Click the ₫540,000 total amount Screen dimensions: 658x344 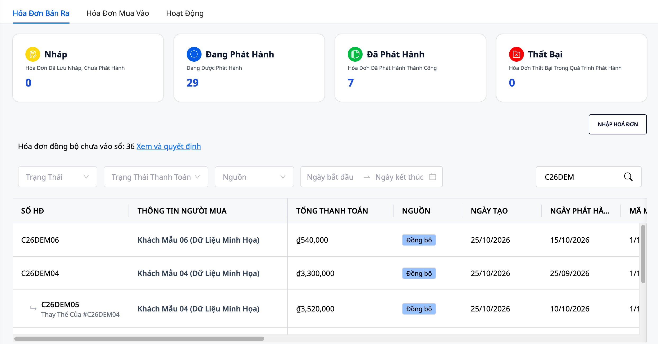pyautogui.click(x=312, y=240)
